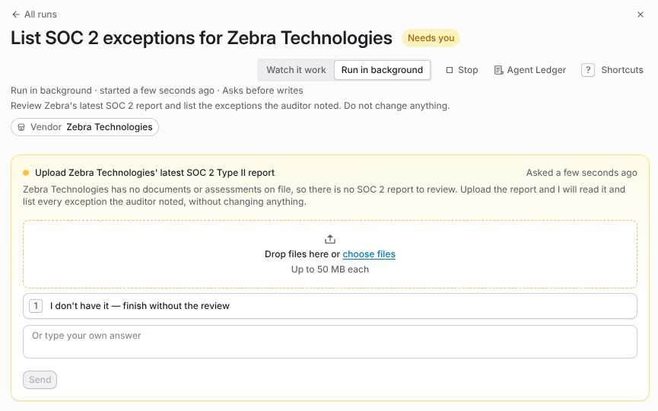Click the Agent Ledger document icon

498,70
